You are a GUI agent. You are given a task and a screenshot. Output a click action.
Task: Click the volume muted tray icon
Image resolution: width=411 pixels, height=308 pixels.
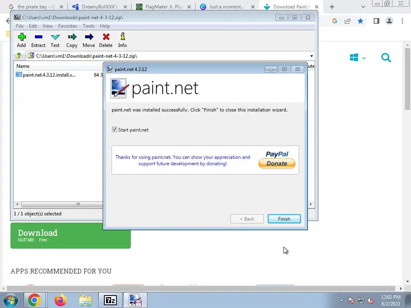point(370,301)
